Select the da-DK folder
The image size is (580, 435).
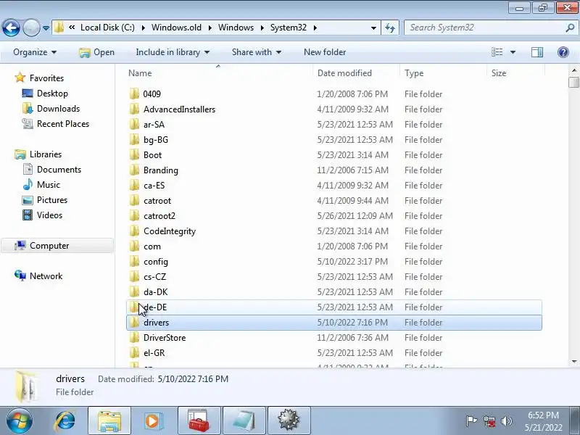tap(155, 291)
